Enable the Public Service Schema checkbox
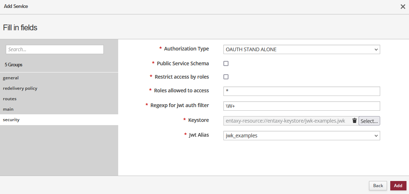Screen dimensions: 409x194 (226, 63)
